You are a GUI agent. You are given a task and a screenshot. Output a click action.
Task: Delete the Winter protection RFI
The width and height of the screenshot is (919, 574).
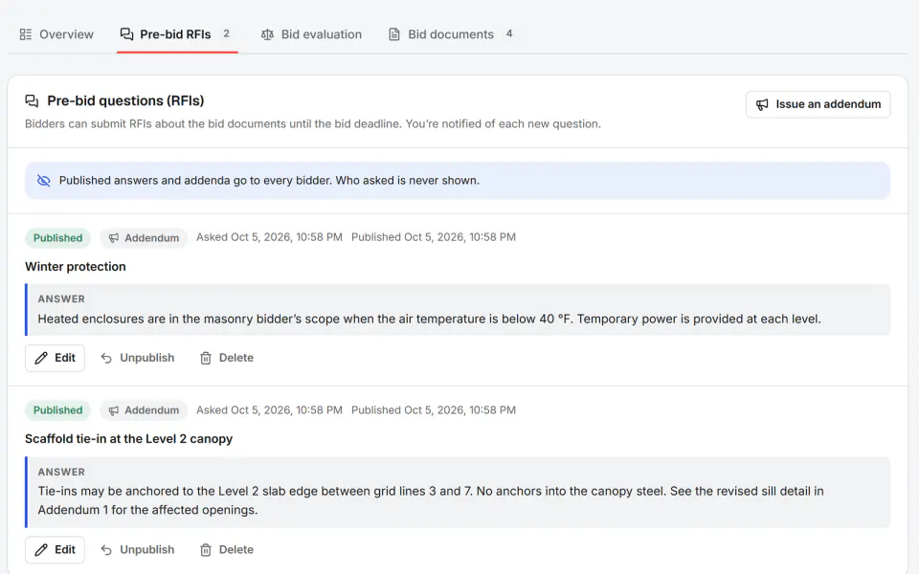(227, 358)
